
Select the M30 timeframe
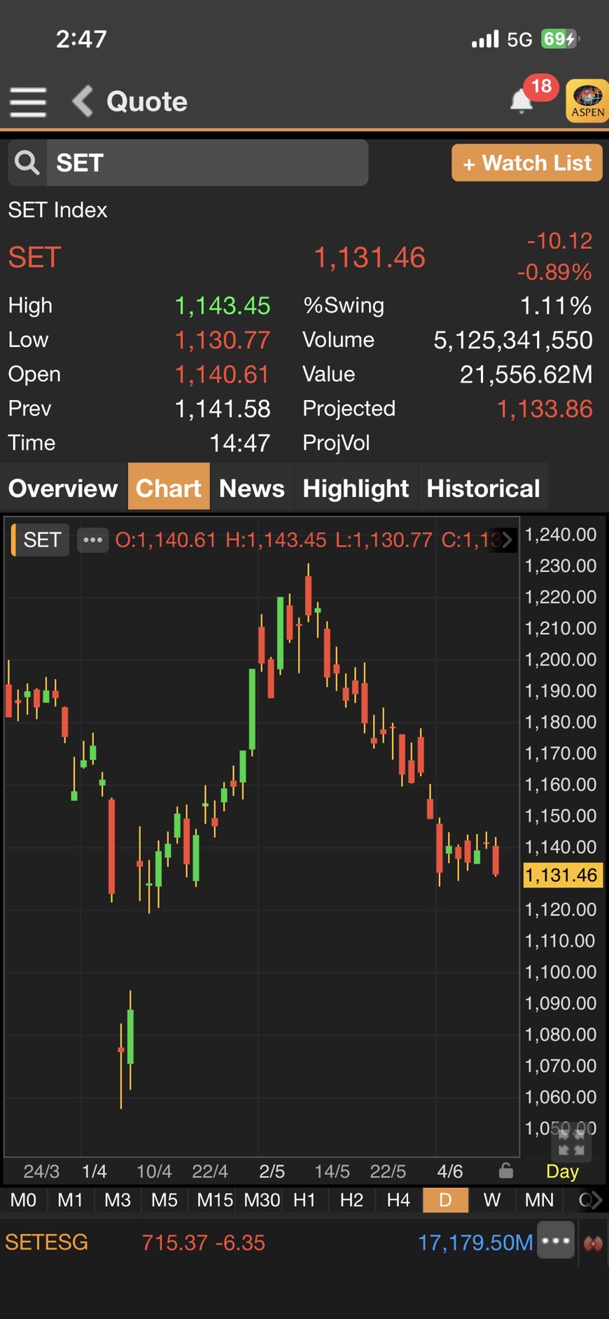[x=262, y=1200]
